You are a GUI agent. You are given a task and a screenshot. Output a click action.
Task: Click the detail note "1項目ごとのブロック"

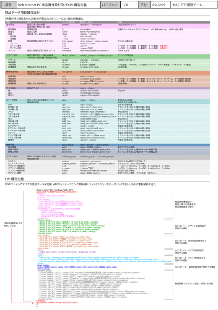click(127, 60)
